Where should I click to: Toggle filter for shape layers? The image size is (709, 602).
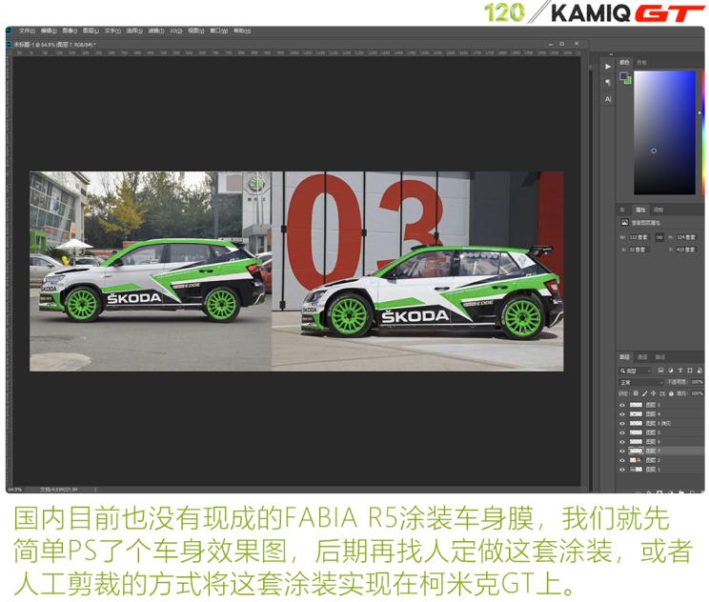(x=690, y=371)
